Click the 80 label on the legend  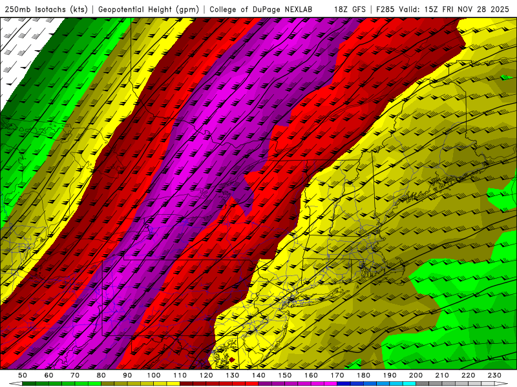(101, 375)
